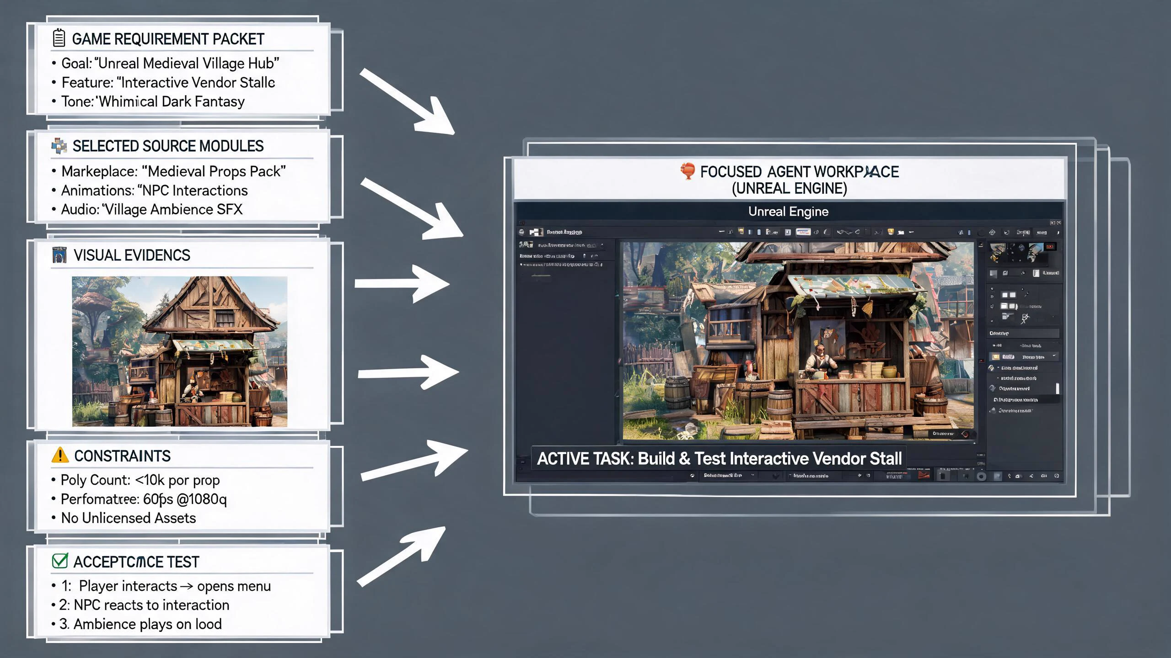1171x658 pixels.
Task: Click the ACTIVE TASK Build & Test banner
Action: (719, 458)
